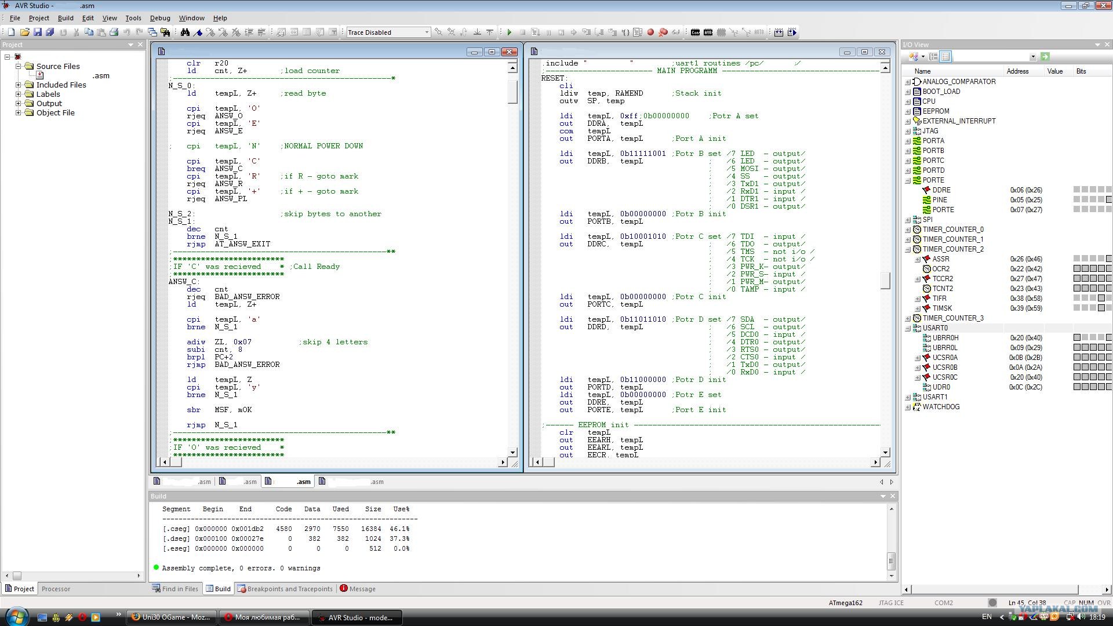Expand the Labels tree node

(x=19, y=94)
